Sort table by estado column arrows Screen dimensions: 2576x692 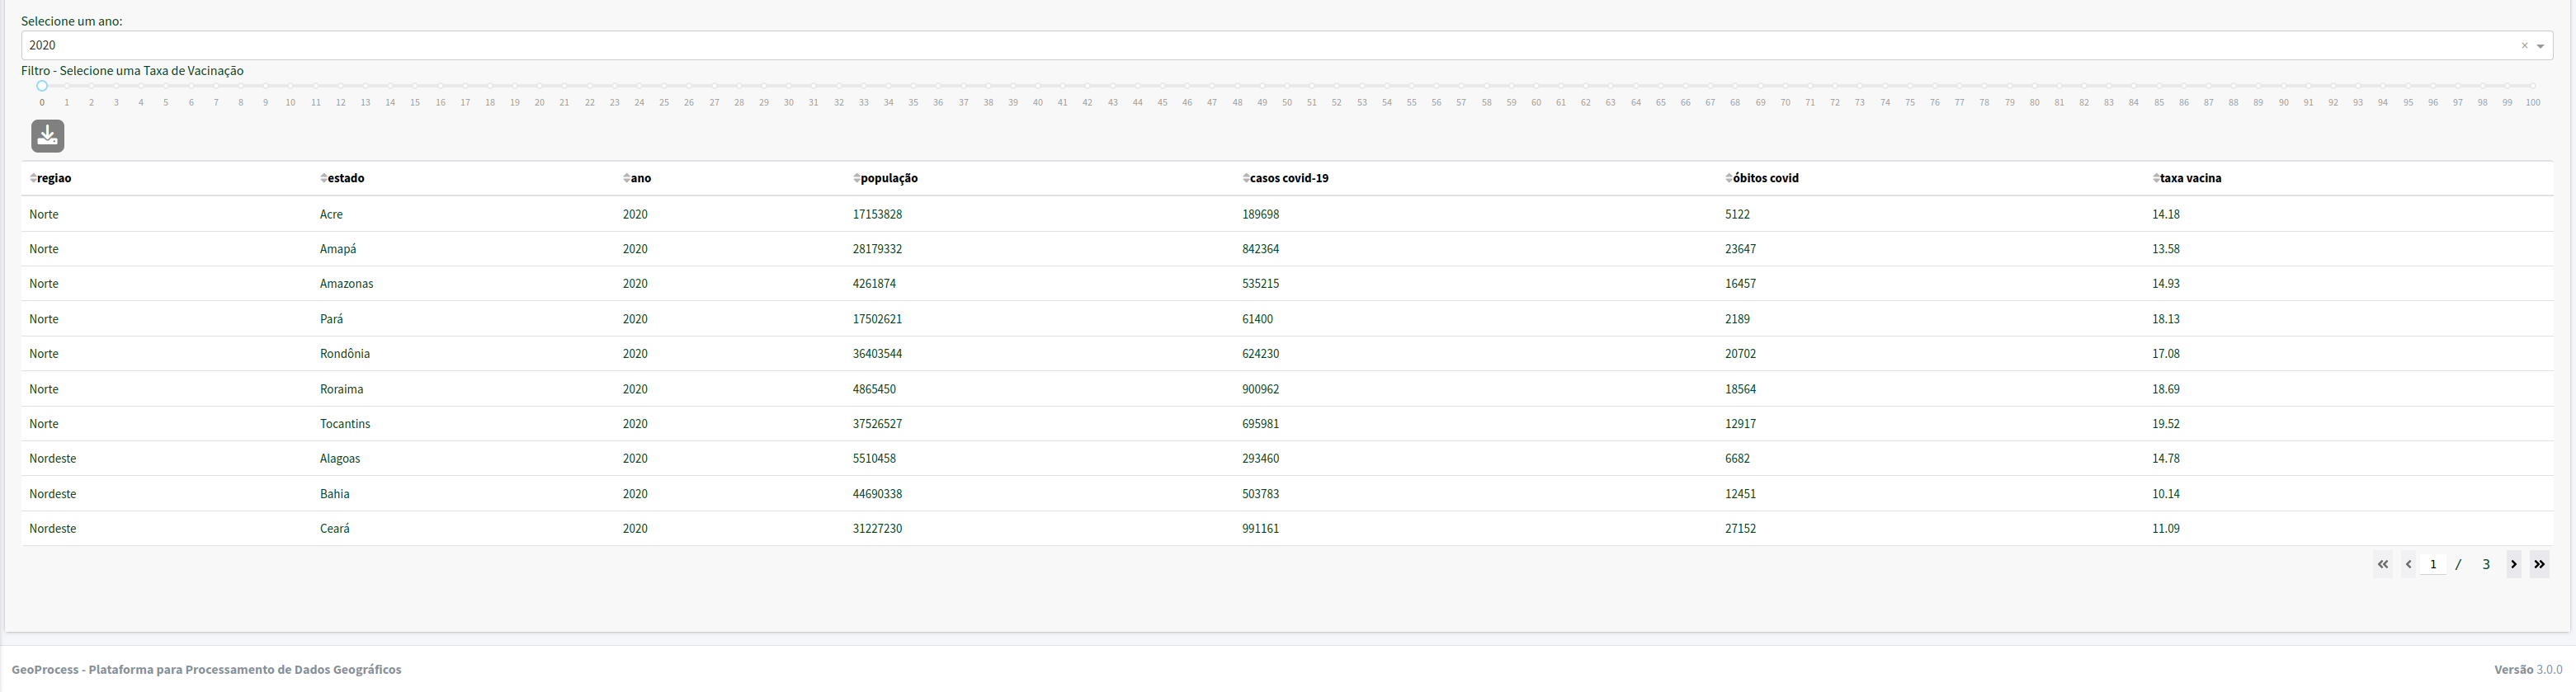[323, 178]
